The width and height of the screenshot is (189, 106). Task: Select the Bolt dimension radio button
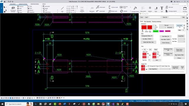point(153,29)
